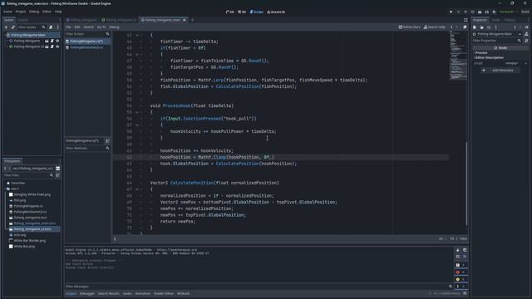
Task: Add a new scene tab
Action: pos(192,20)
